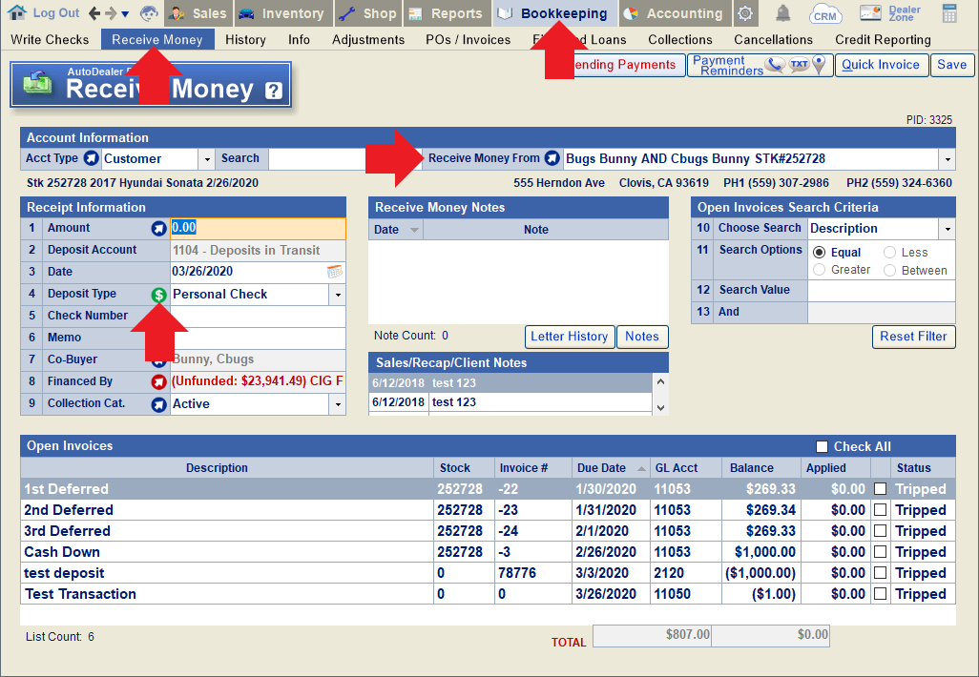979x677 pixels.
Task: Open the Adjustments submenu tab
Action: click(x=368, y=40)
